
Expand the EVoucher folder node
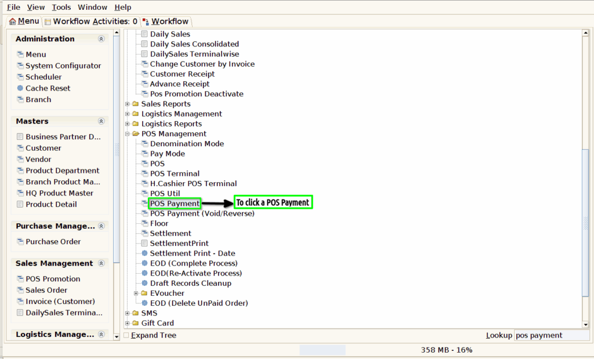(x=136, y=293)
